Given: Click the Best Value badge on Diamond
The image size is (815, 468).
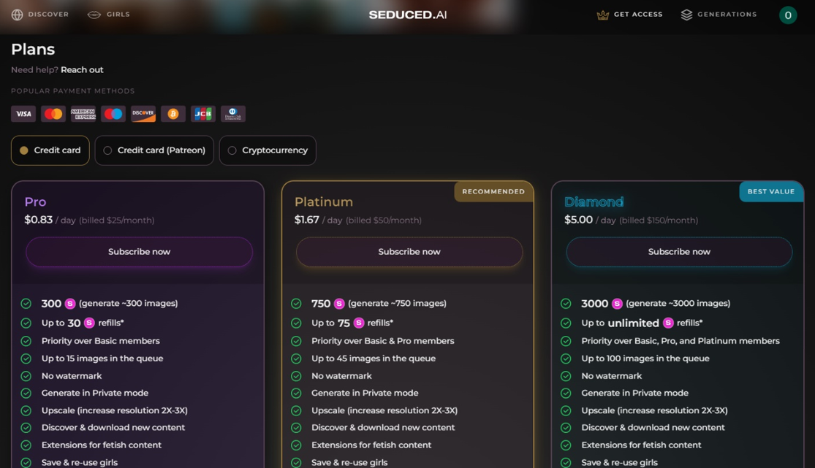Looking at the screenshot, I should 771,192.
